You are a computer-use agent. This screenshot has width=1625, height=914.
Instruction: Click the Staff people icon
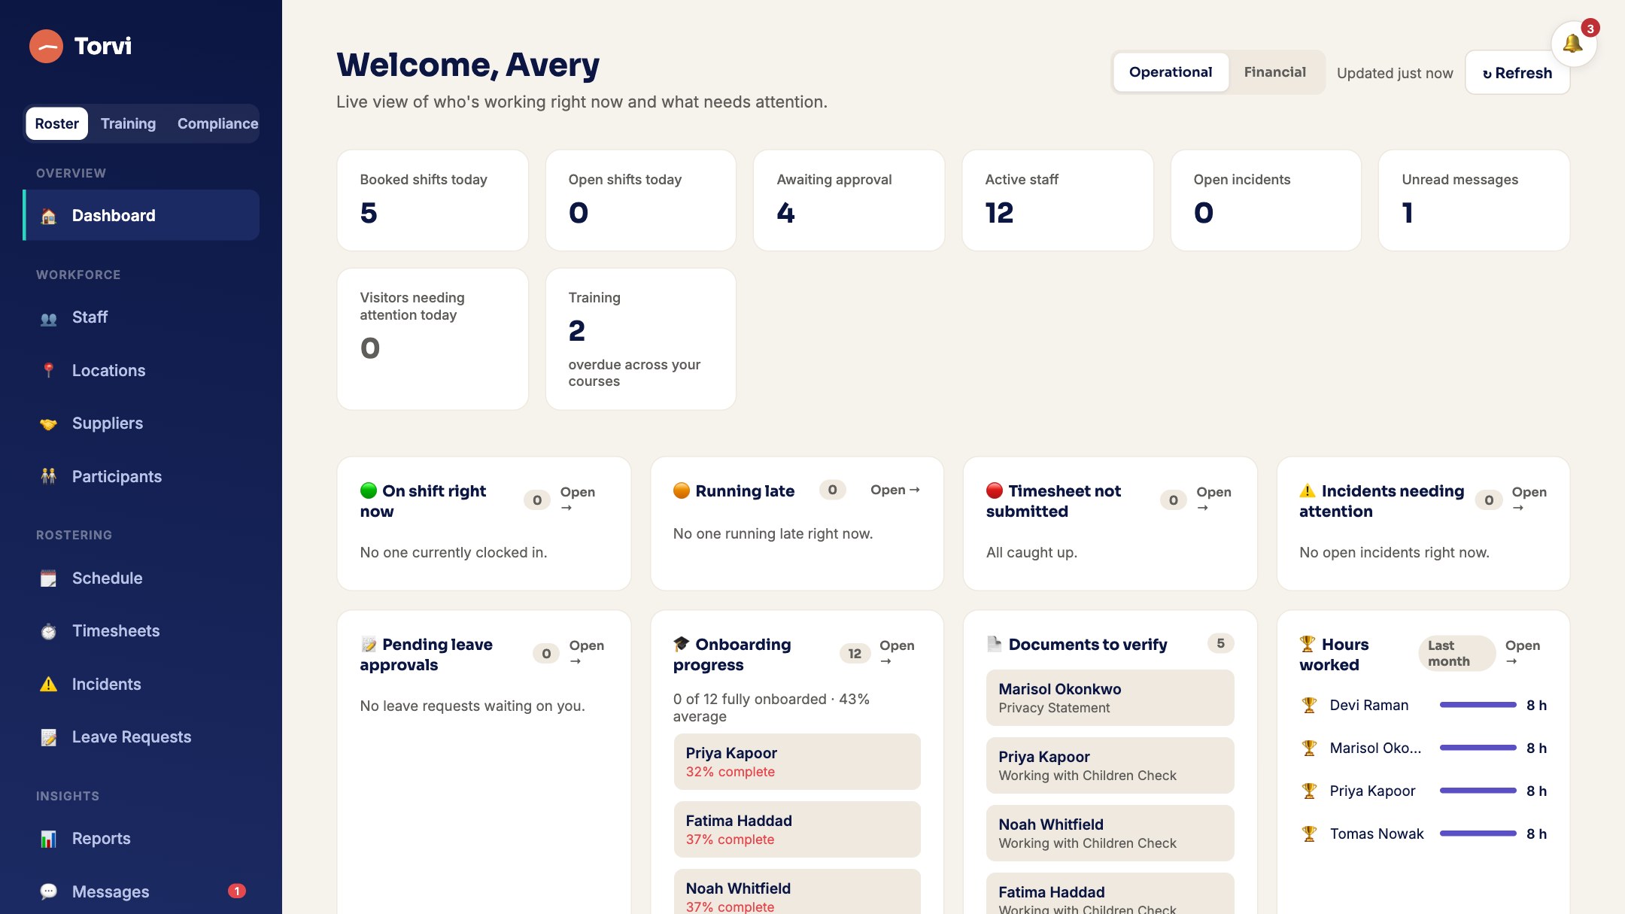(48, 318)
